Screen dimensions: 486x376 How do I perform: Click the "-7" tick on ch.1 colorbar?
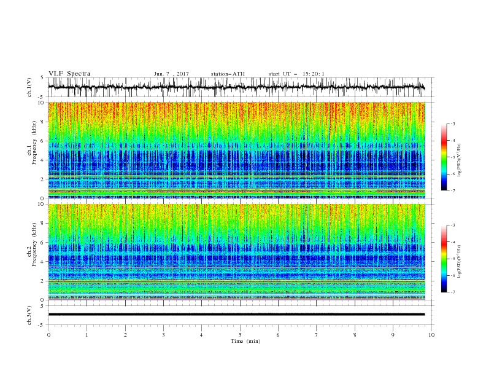452,191
